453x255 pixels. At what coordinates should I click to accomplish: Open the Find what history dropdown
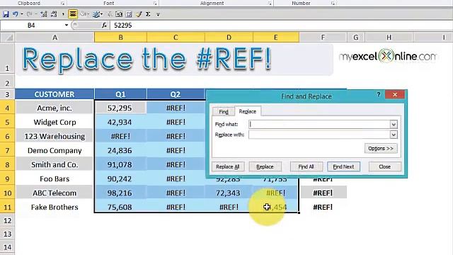pyautogui.click(x=394, y=125)
